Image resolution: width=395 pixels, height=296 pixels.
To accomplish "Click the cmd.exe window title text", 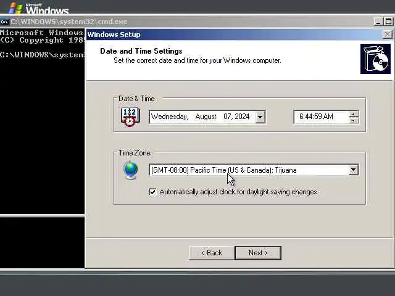I will pyautogui.click(x=69, y=22).
